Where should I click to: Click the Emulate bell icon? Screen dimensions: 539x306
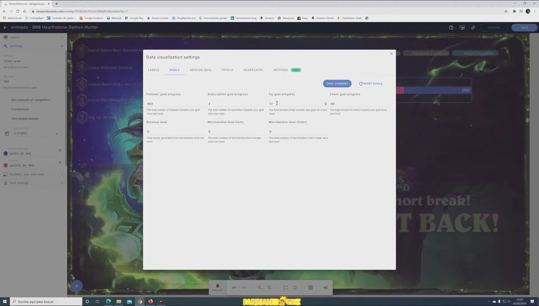(x=218, y=286)
